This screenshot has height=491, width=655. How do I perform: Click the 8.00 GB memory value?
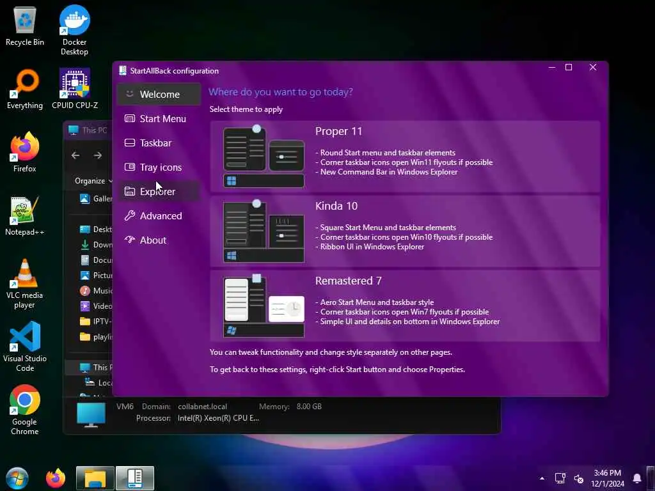[309, 406]
